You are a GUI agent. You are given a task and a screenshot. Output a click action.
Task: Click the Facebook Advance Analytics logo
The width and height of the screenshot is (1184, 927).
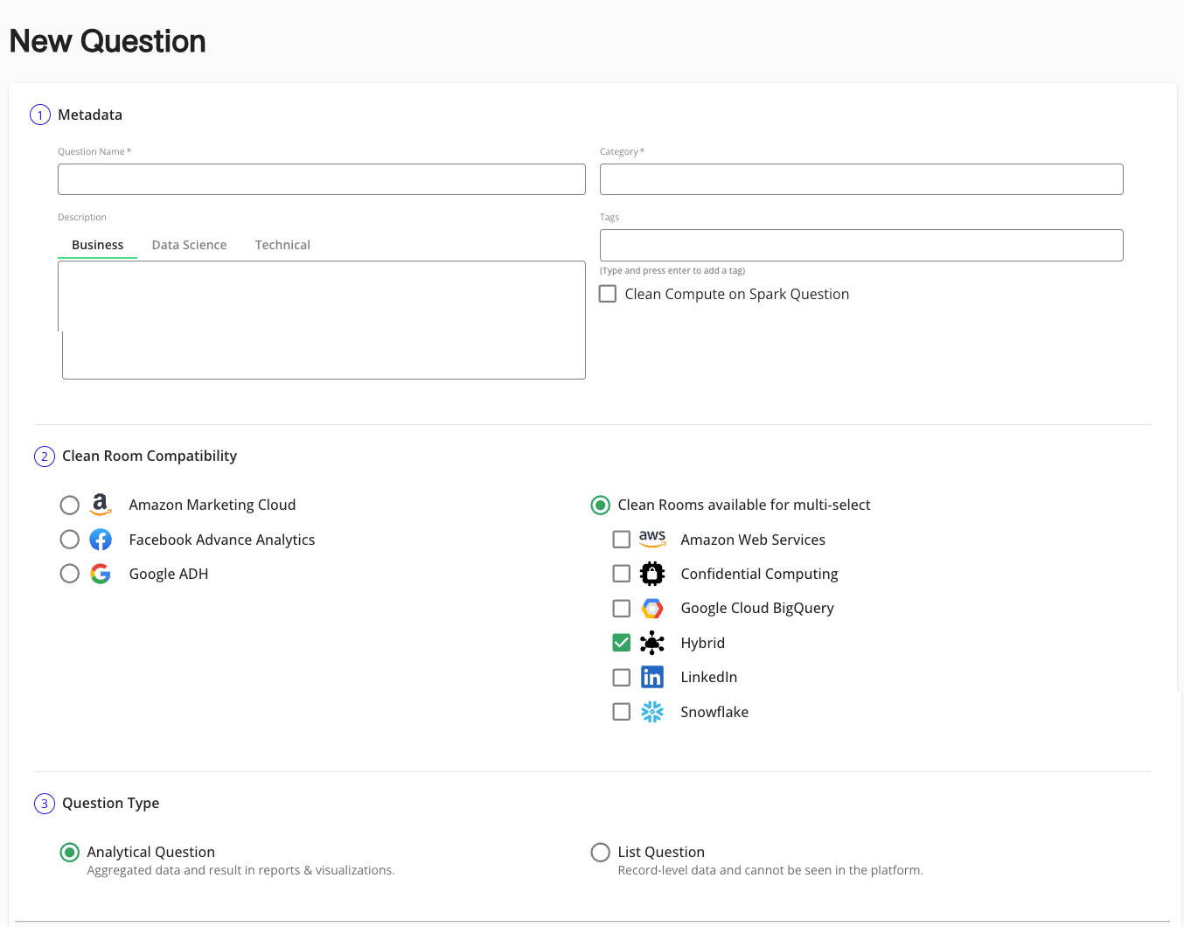101,540
